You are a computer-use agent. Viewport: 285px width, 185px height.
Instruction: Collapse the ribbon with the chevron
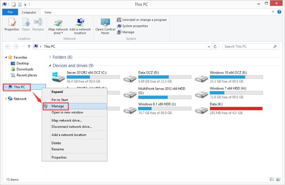(273, 12)
